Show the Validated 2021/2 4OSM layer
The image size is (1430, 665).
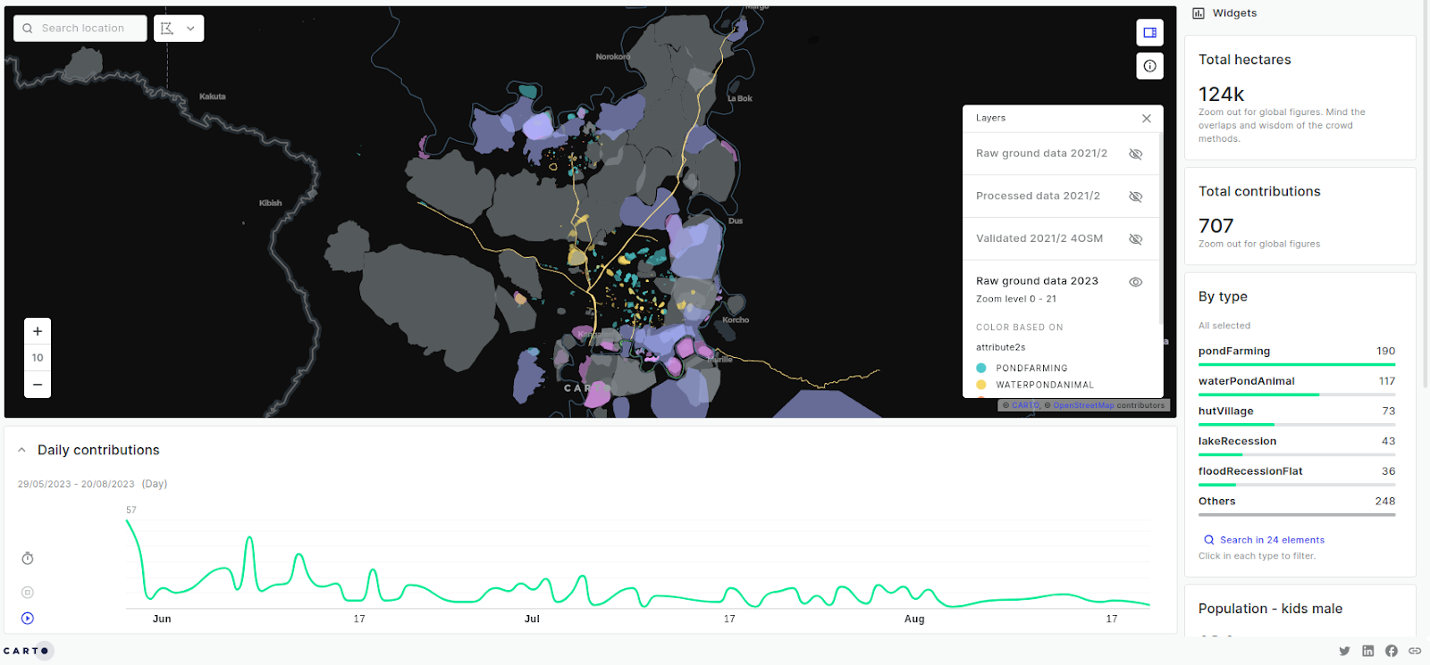[x=1135, y=239]
